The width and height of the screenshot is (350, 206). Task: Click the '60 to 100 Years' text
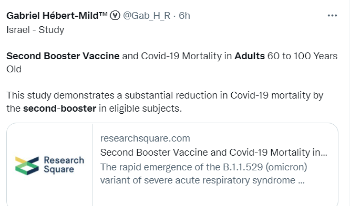tap(303, 56)
